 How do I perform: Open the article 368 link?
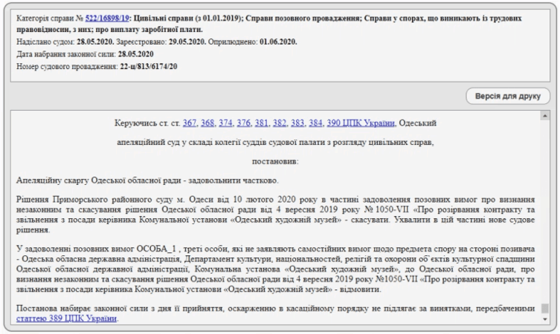pyautogui.click(x=208, y=122)
